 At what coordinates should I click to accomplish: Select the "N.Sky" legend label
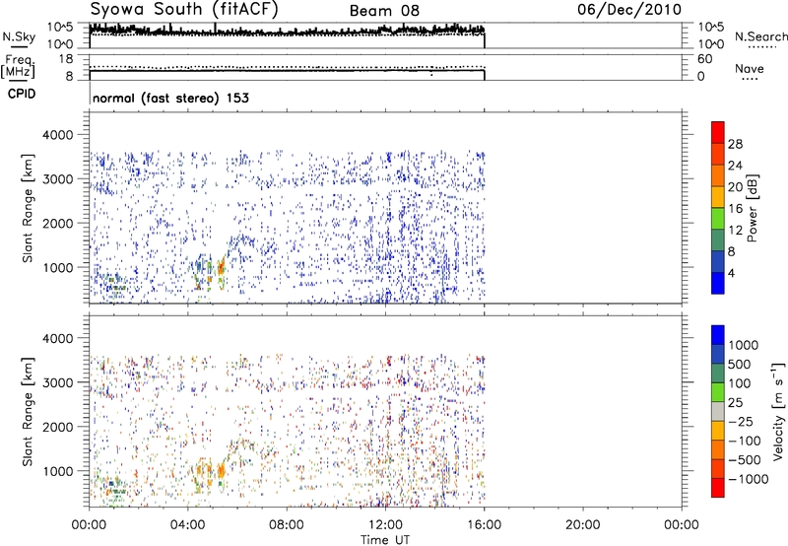pos(19,36)
